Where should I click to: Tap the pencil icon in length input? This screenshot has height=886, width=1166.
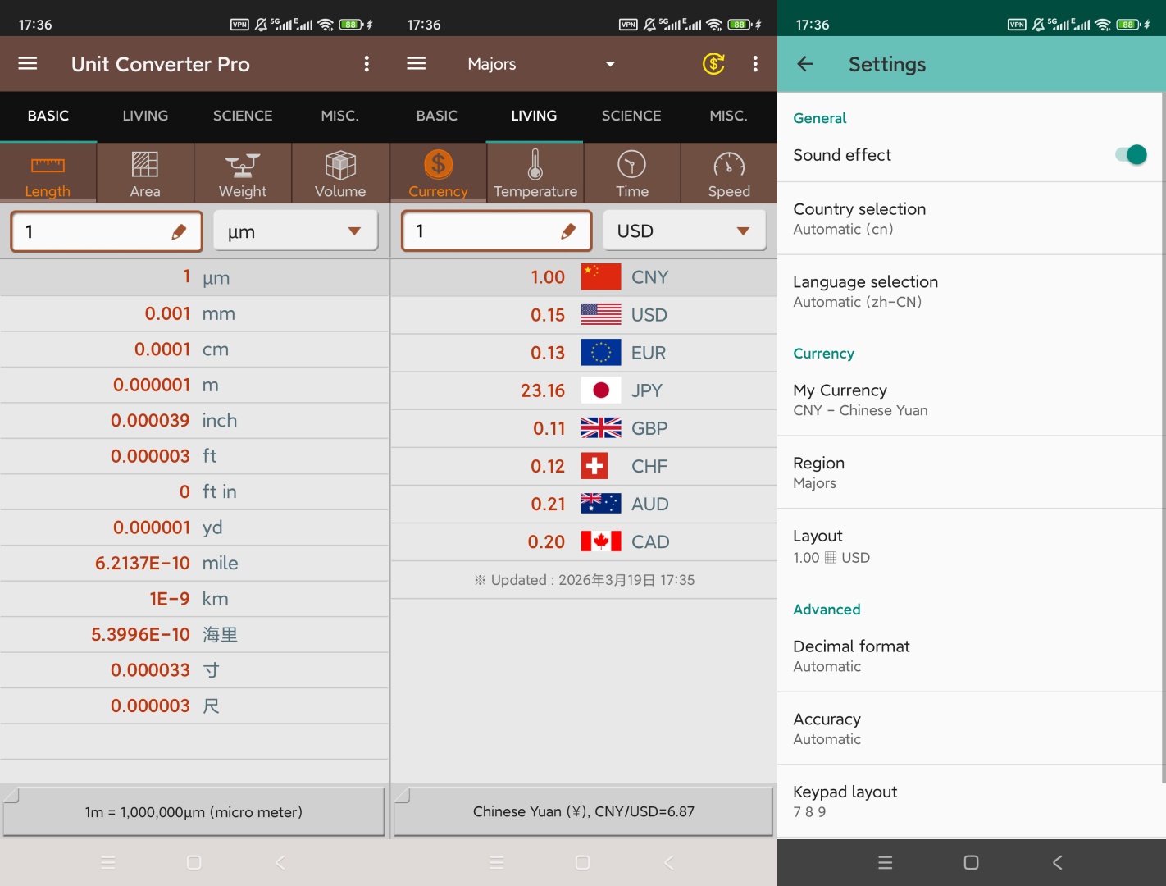(179, 232)
